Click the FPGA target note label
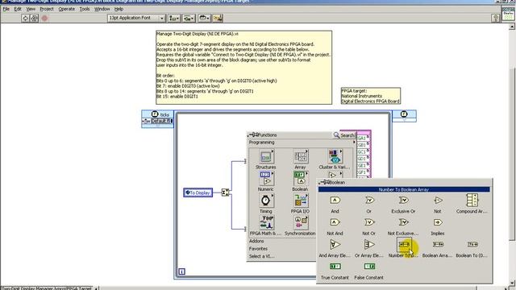 (371, 96)
